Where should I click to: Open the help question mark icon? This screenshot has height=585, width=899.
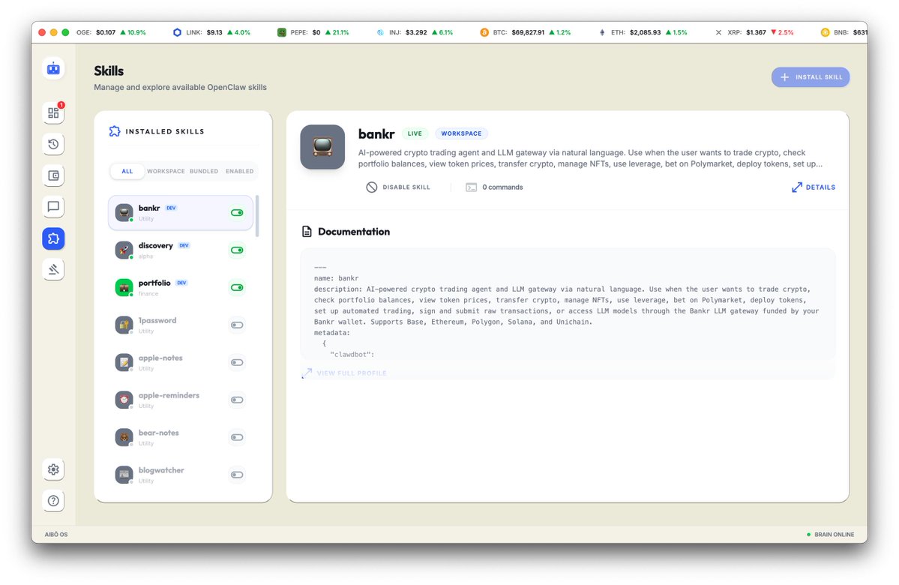tap(53, 501)
